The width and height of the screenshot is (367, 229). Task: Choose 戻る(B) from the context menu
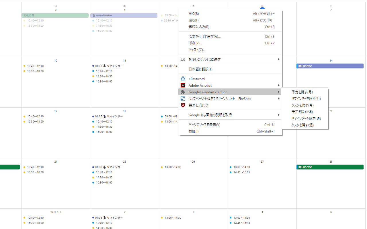pyautogui.click(x=230, y=13)
